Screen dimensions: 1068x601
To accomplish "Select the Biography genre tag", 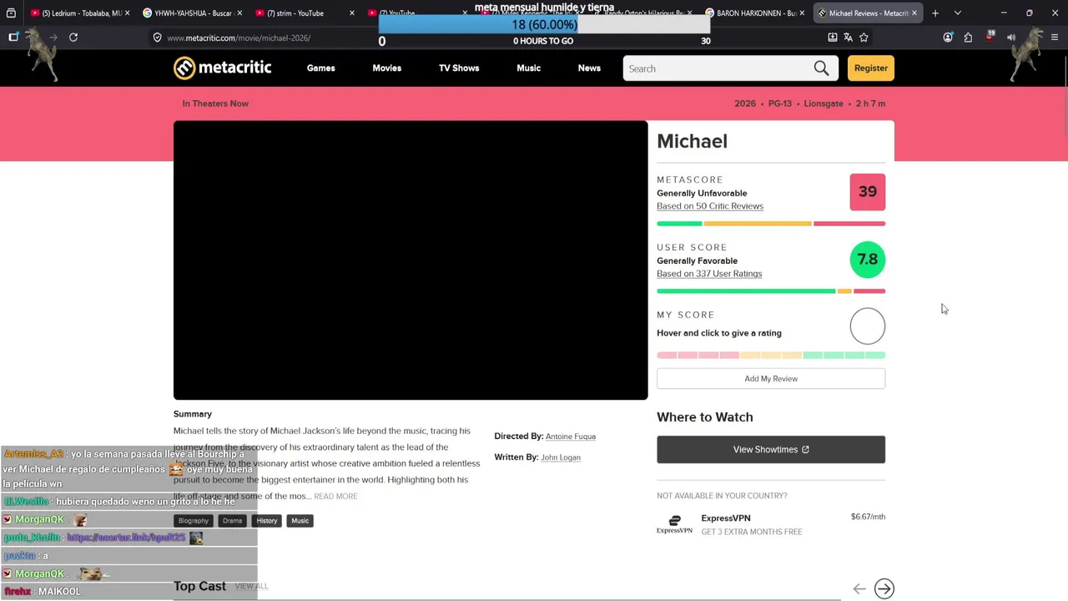I will coord(193,521).
